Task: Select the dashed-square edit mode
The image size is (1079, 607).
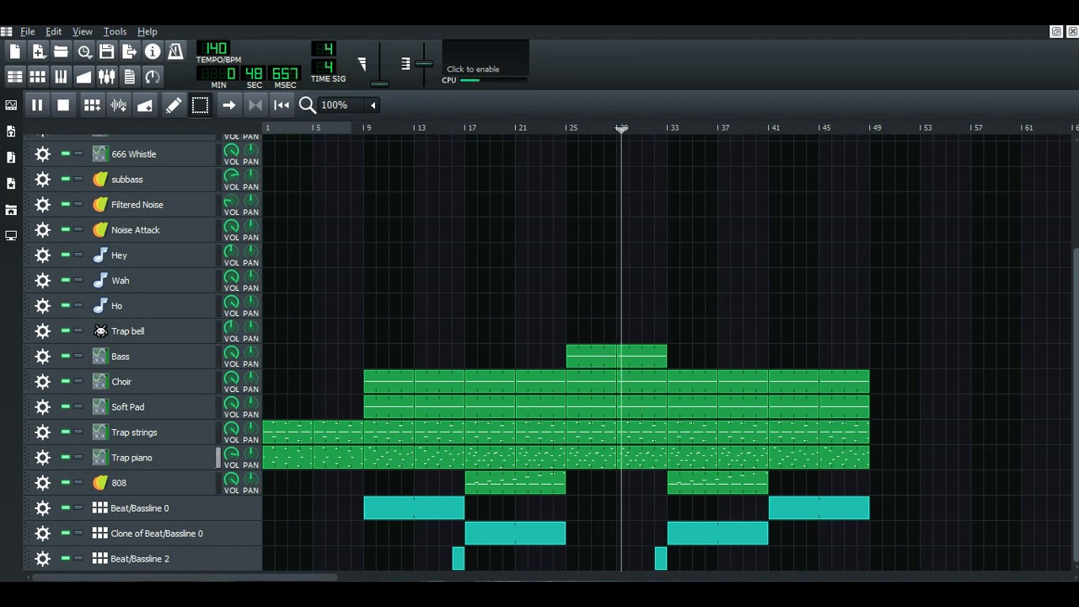Action: 200,105
